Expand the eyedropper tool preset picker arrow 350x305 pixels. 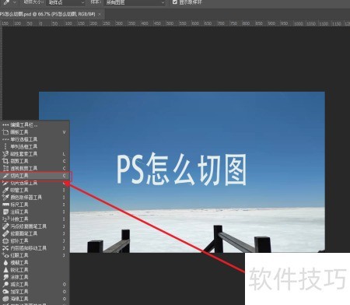pos(14,2)
